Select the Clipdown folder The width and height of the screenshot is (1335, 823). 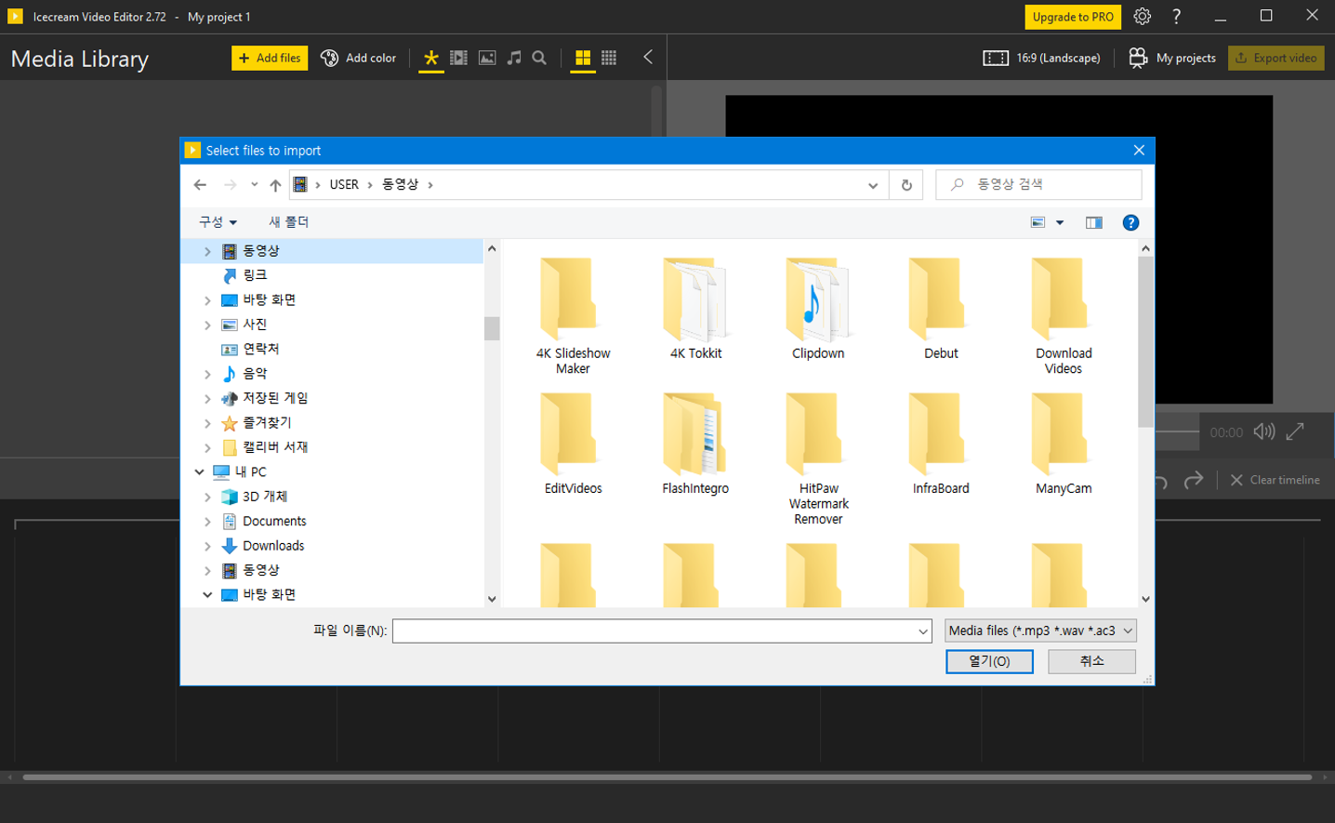click(818, 309)
